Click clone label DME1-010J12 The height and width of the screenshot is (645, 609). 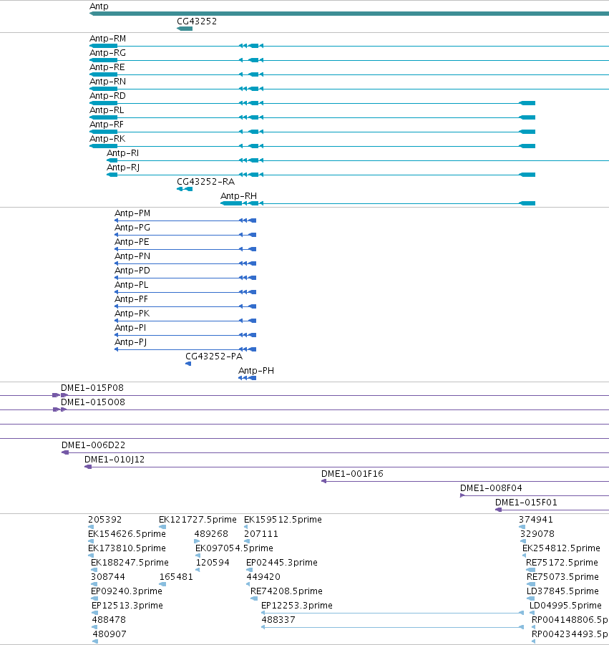coord(115,460)
